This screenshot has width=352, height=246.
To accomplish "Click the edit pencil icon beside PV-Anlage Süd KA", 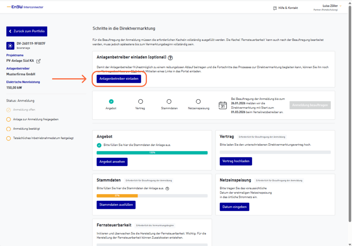I will [x=38, y=61].
